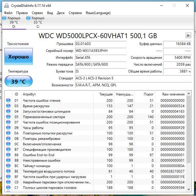Click rotation speed value 5400 RPM

(177, 58)
